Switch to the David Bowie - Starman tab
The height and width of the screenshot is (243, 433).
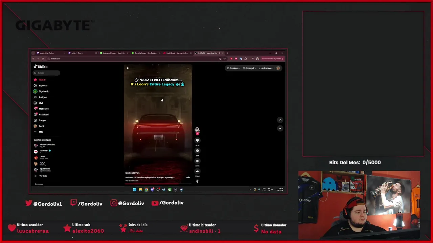click(x=177, y=53)
